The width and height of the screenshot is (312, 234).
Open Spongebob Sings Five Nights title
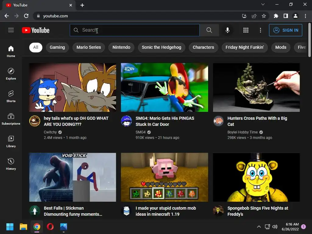click(x=258, y=211)
